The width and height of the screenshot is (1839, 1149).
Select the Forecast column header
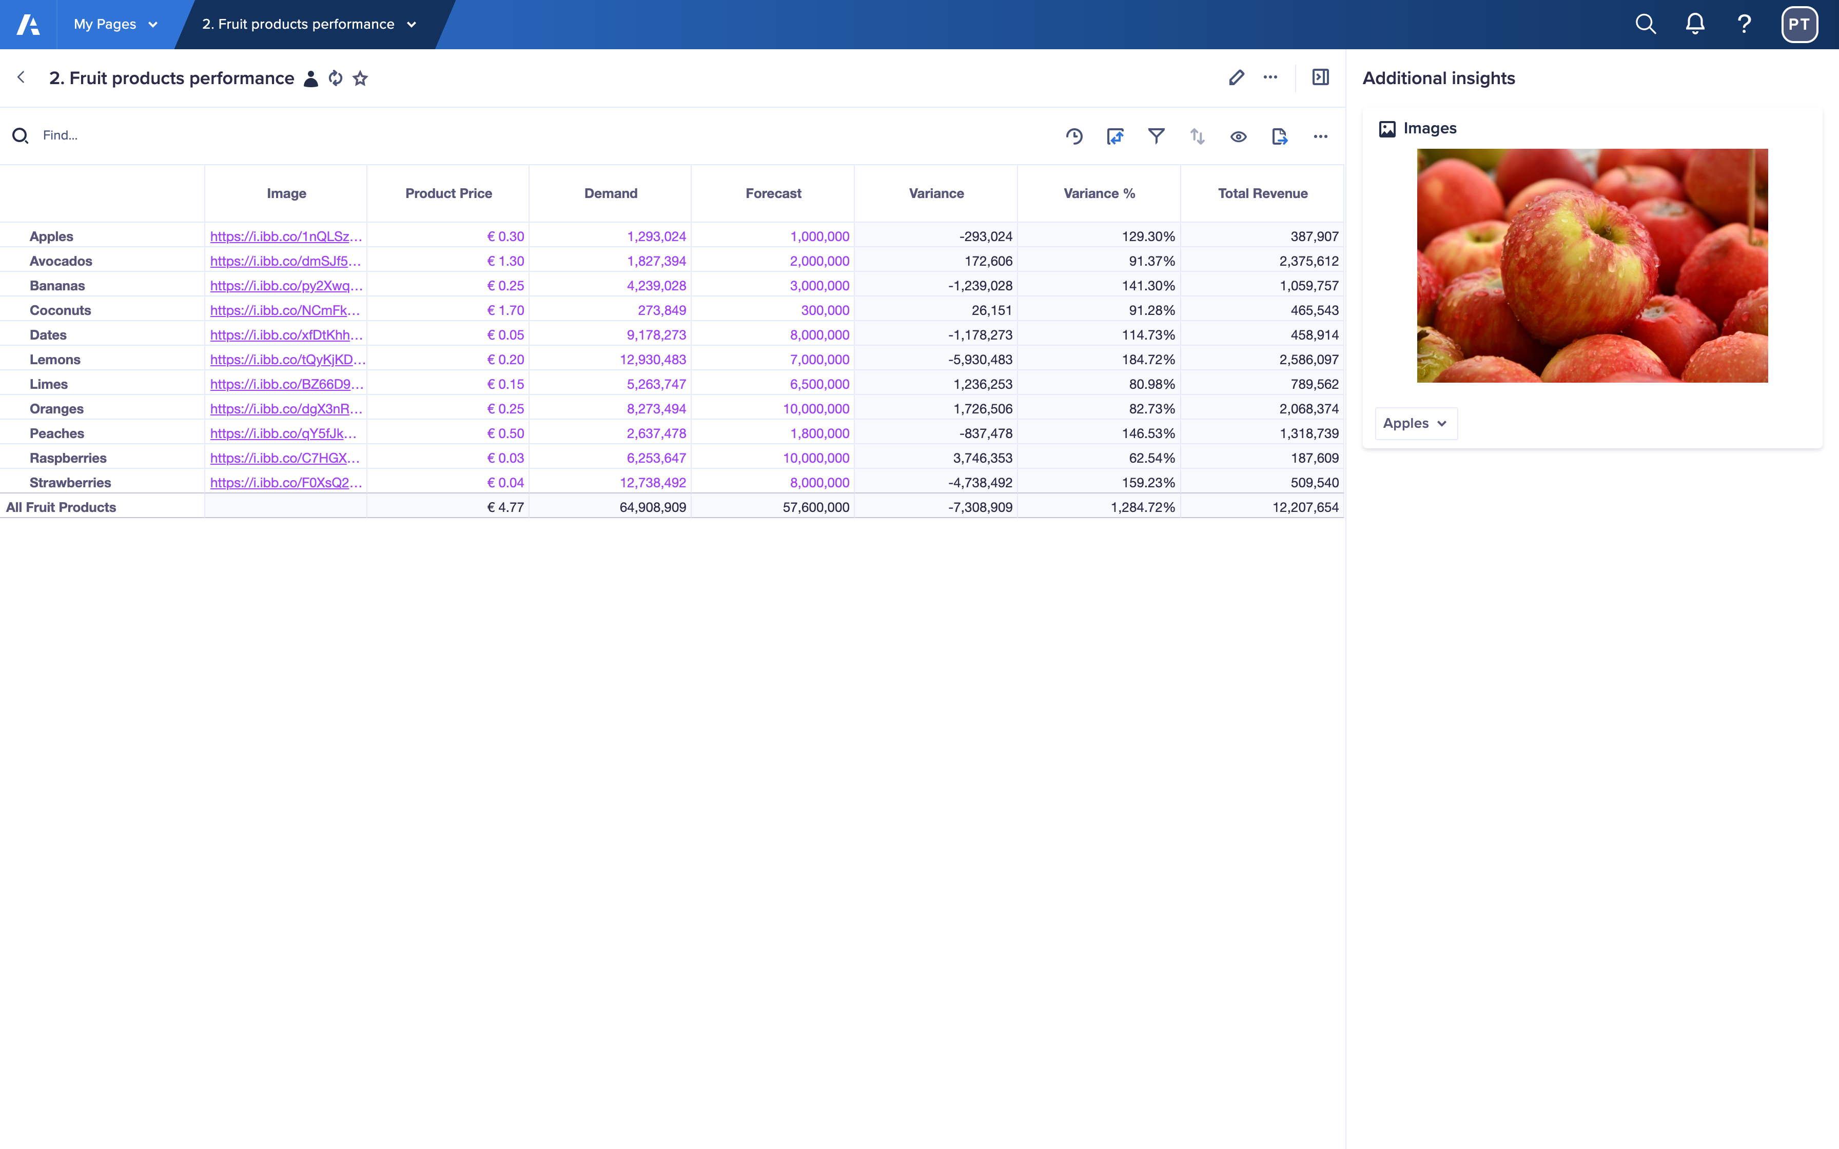(773, 193)
